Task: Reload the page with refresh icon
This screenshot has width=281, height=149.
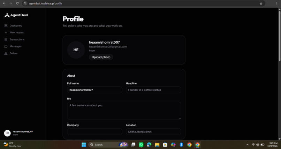Action: tap(17, 3)
